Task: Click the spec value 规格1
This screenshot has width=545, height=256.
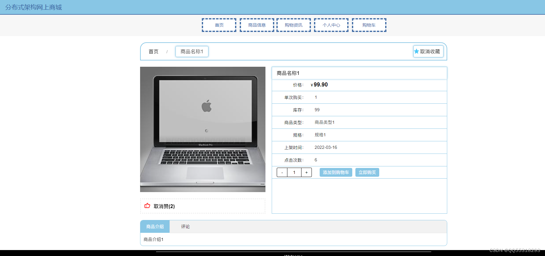Action: coord(320,135)
